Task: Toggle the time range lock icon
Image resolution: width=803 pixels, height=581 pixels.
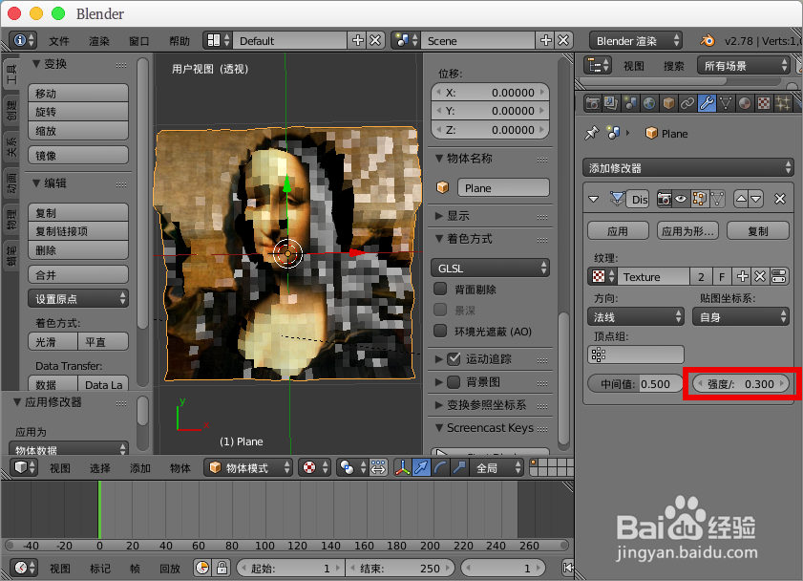Action: (222, 568)
